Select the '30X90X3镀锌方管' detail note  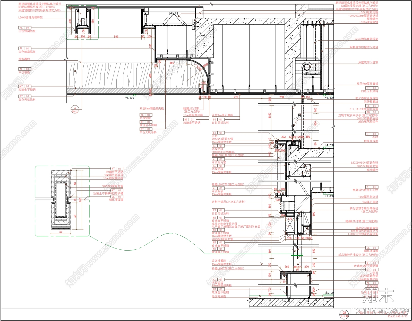pyautogui.click(x=113, y=186)
